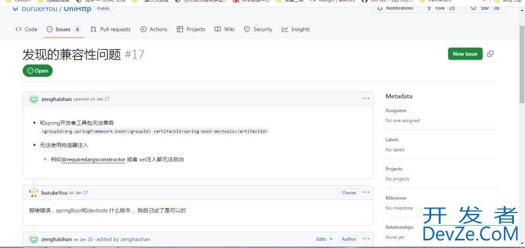525x248 pixels.
Task: Click zenghaishan avatar on Jan 20 comment
Action: click(33, 239)
